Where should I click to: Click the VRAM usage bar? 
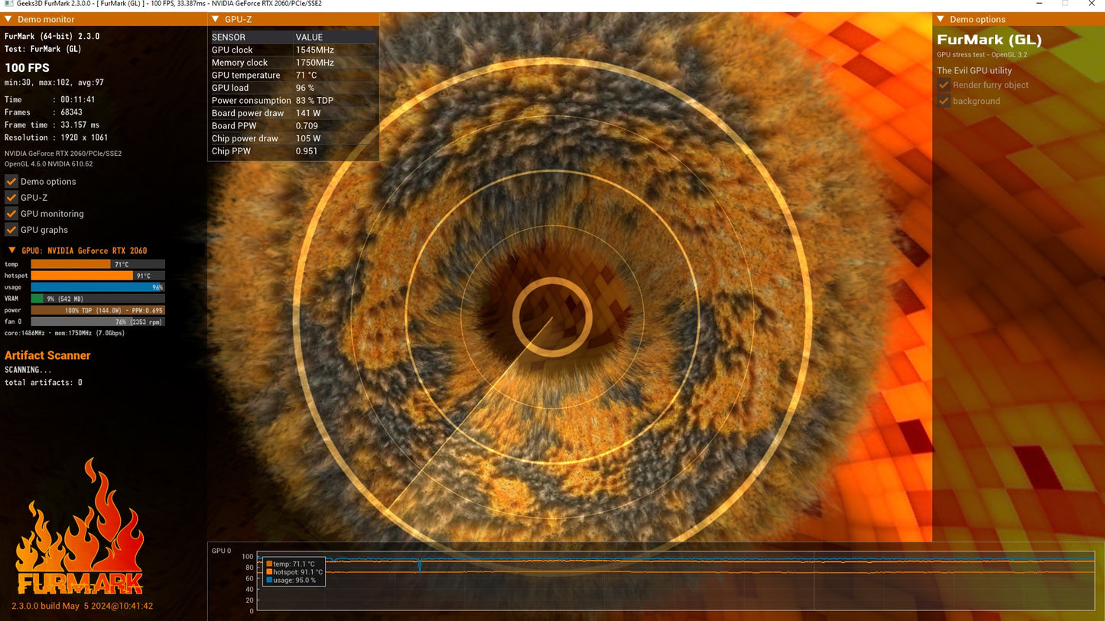(x=98, y=299)
